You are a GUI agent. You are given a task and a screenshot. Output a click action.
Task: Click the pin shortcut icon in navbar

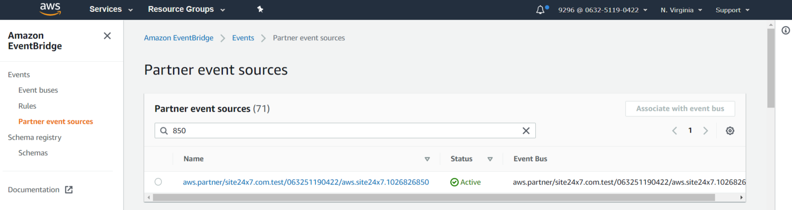tap(260, 9)
